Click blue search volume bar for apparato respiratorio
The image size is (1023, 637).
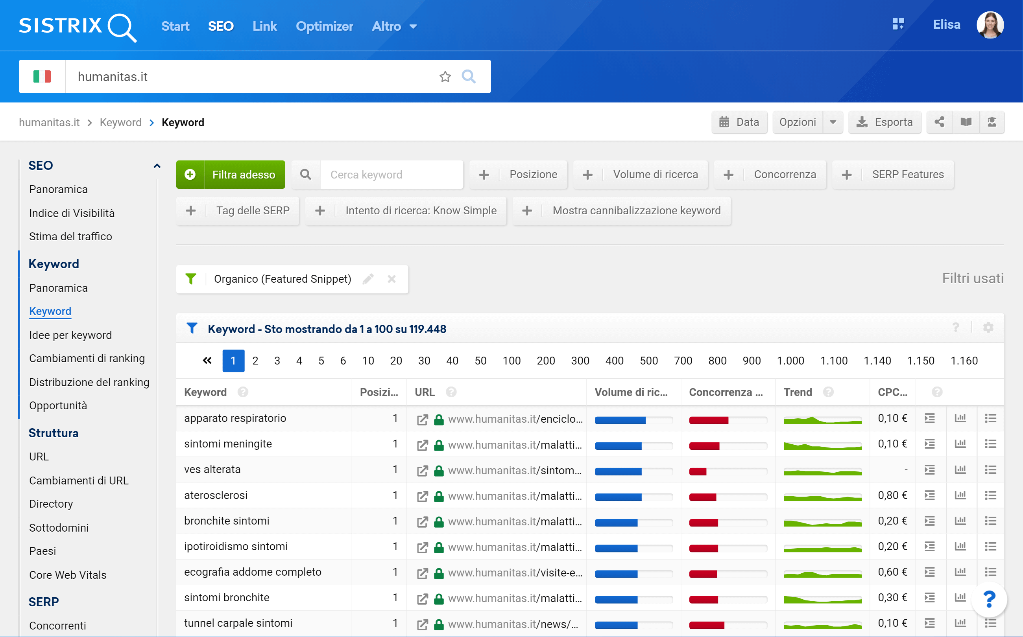[633, 420]
